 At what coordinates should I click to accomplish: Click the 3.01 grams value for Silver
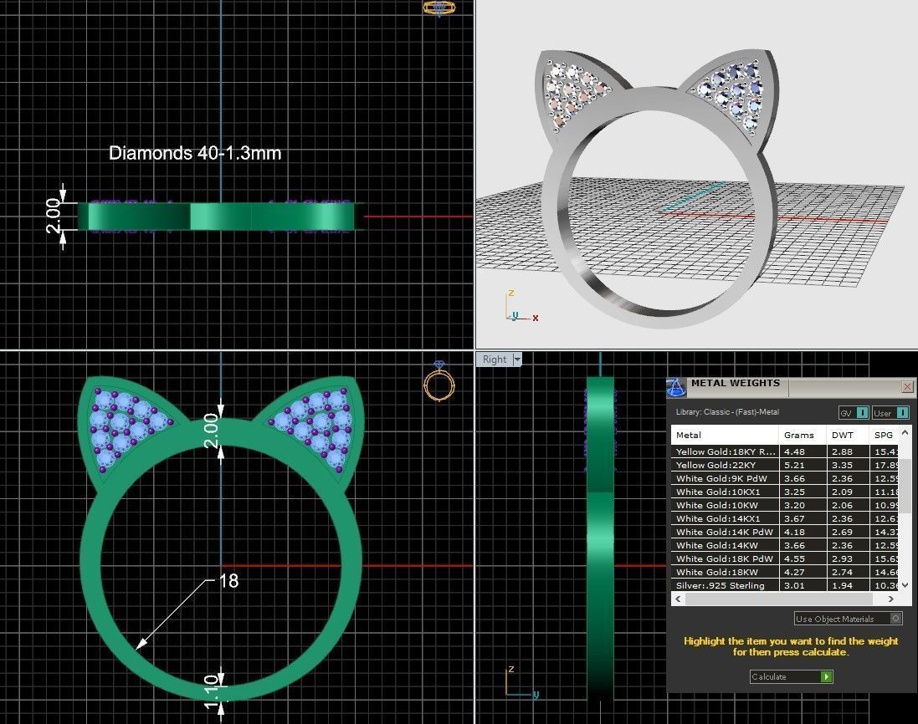click(x=794, y=585)
